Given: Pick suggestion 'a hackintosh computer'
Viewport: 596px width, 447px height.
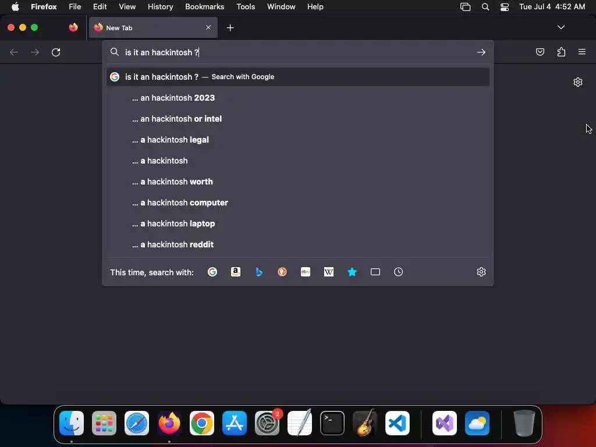Looking at the screenshot, I should 298,202.
